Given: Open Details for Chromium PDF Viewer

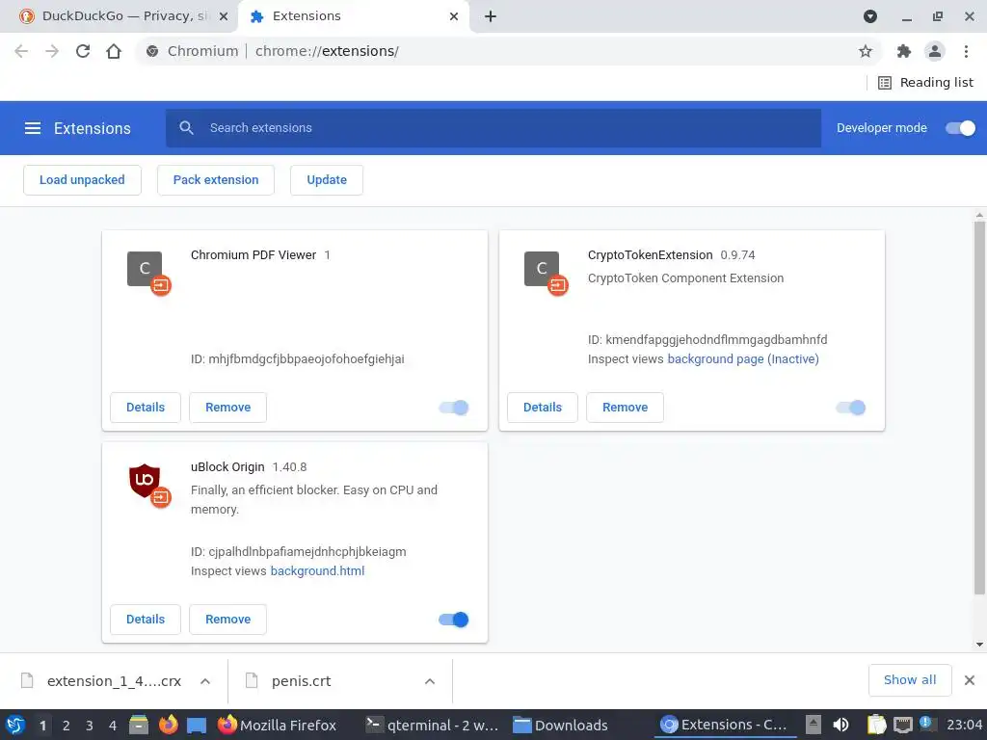Looking at the screenshot, I should pos(146,408).
